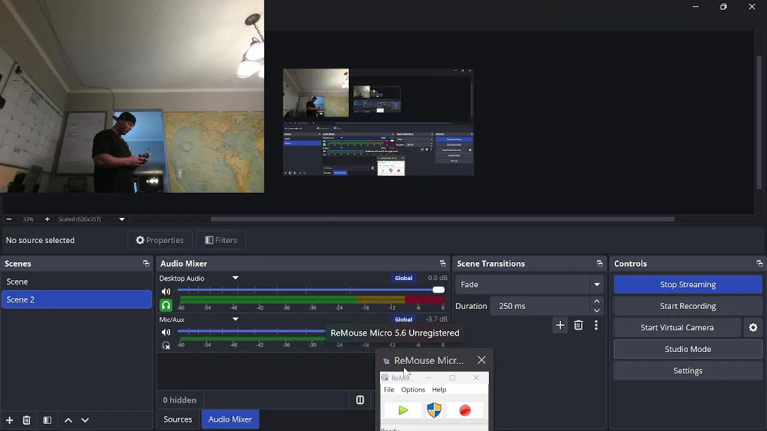Viewport: 767px width, 431px height.
Task: Expand Desktop Audio options dropdown arrow
Action: coord(235,278)
